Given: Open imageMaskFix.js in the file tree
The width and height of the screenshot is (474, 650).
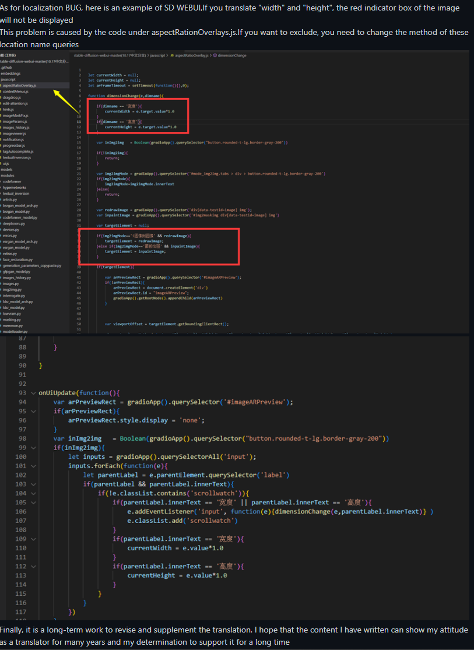Looking at the screenshot, I should tap(15, 115).
